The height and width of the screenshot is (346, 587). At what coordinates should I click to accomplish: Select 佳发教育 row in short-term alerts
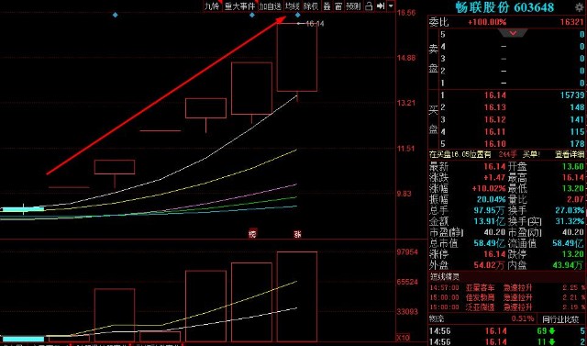(x=507, y=297)
